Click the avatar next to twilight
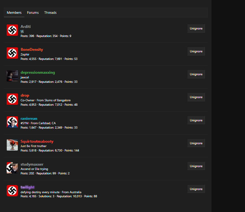This screenshot has width=245, height=212. [12, 191]
